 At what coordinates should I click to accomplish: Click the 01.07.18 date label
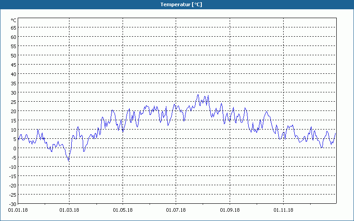click(x=176, y=210)
